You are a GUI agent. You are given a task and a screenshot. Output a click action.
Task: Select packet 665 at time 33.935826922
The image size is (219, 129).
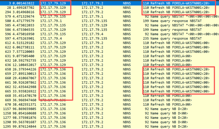click(x=110, y=91)
